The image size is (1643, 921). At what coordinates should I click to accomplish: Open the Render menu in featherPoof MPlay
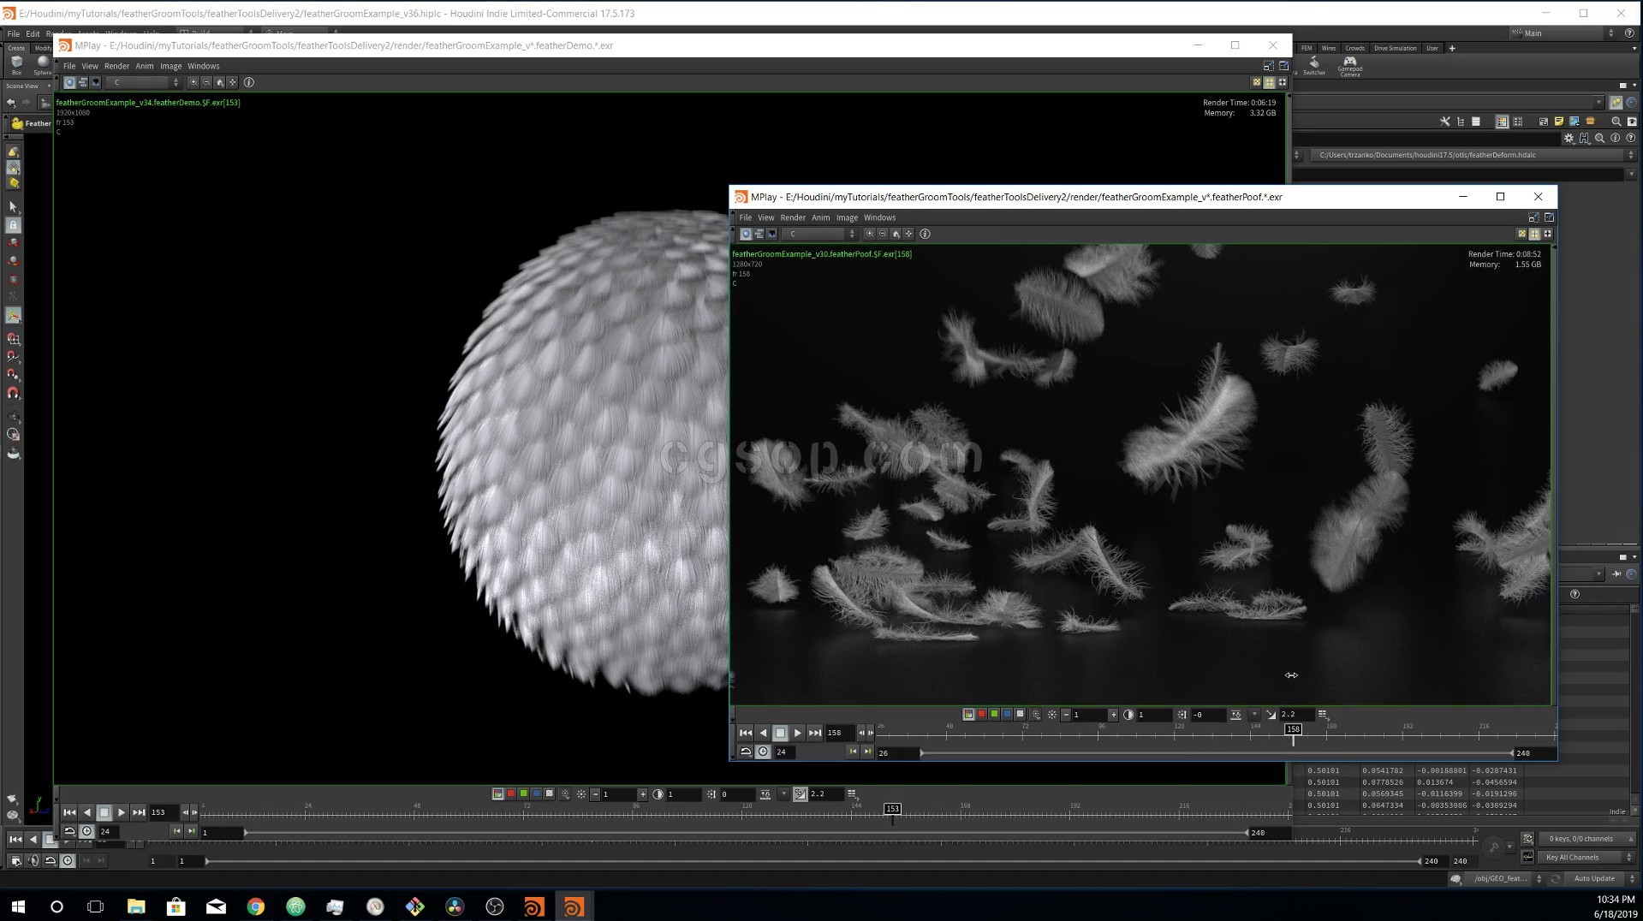click(792, 217)
